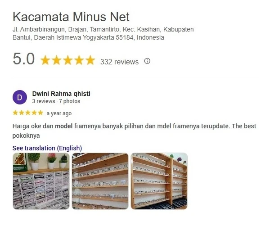Open middle photo of wooden shelves close-up
270x226 pixels.
[x=100, y=181]
